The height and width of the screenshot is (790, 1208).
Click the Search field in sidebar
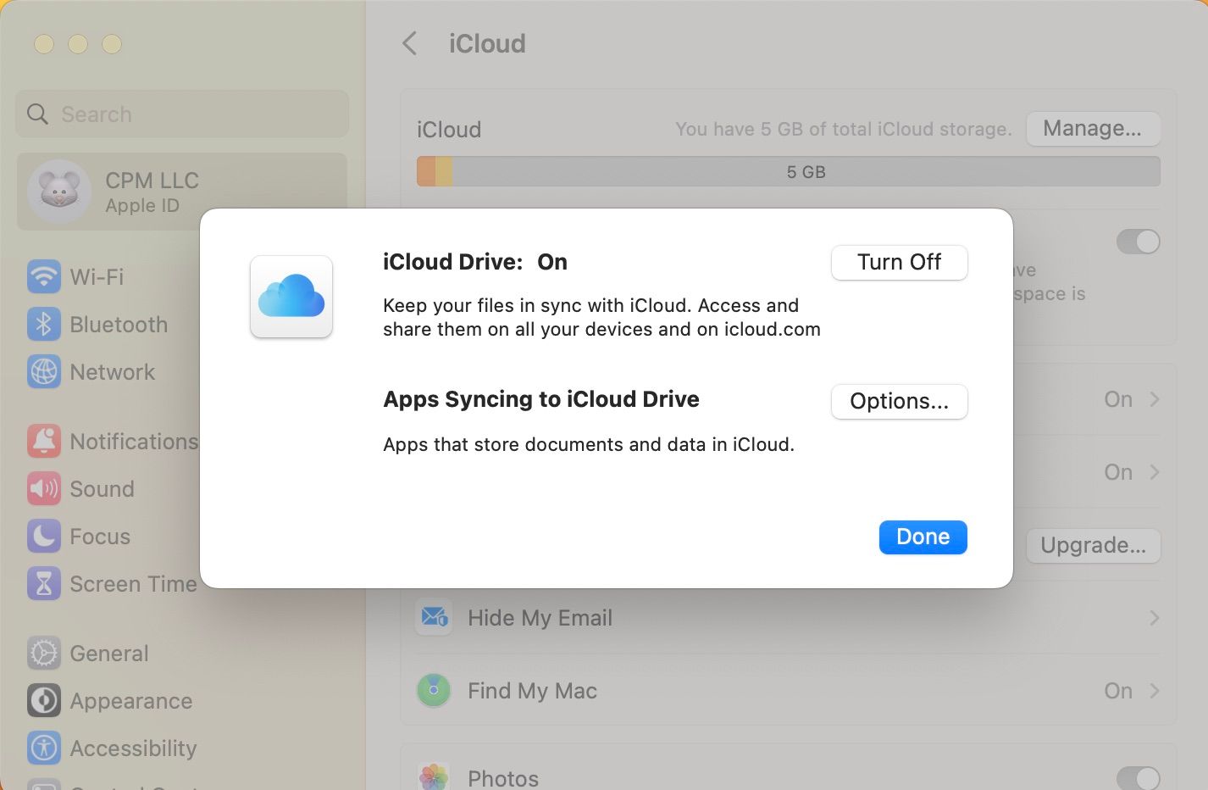tap(182, 114)
